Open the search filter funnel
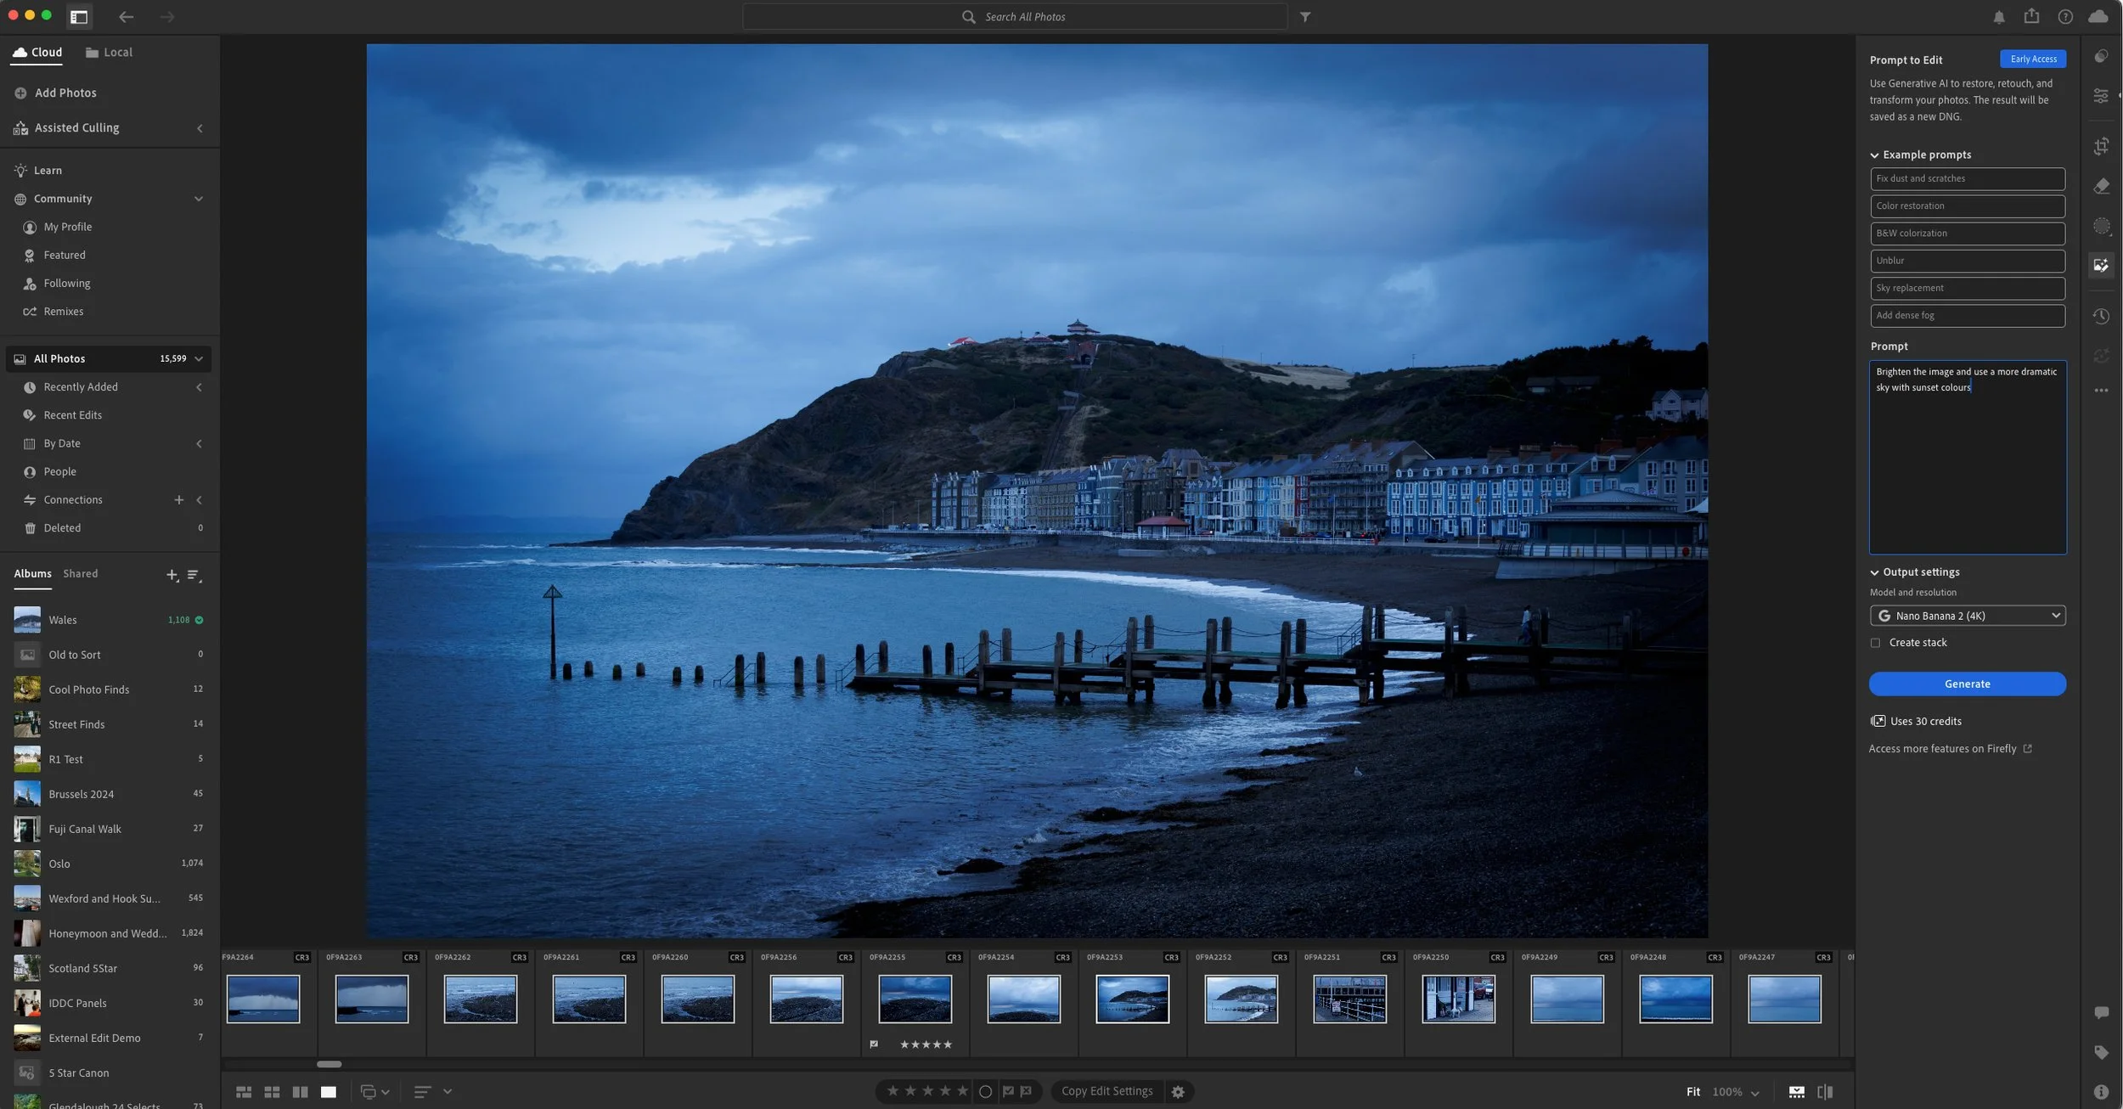The image size is (2123, 1109). click(1305, 17)
